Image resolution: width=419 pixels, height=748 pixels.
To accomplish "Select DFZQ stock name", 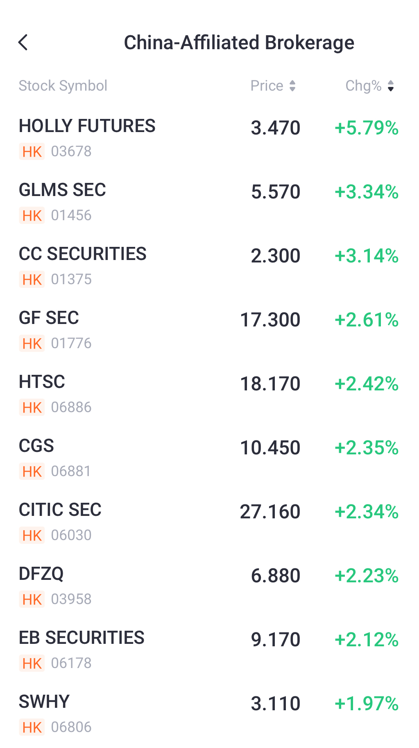I will [x=41, y=574].
